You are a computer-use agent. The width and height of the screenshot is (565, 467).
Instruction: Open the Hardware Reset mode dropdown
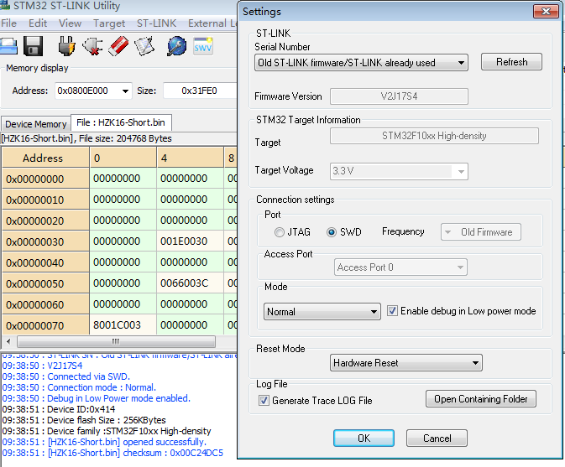click(x=406, y=363)
